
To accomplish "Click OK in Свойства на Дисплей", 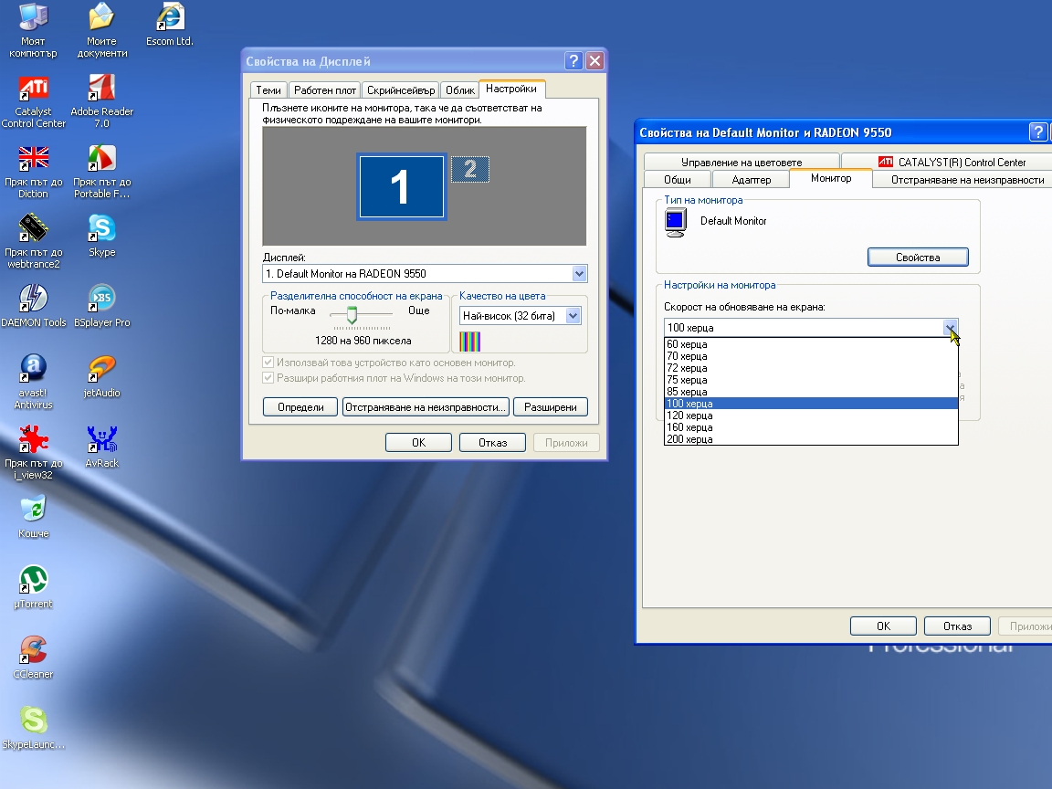I will (x=418, y=443).
